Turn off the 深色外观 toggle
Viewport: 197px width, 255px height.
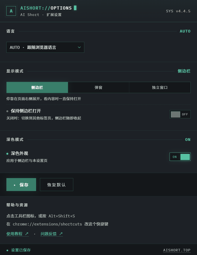[180, 157]
